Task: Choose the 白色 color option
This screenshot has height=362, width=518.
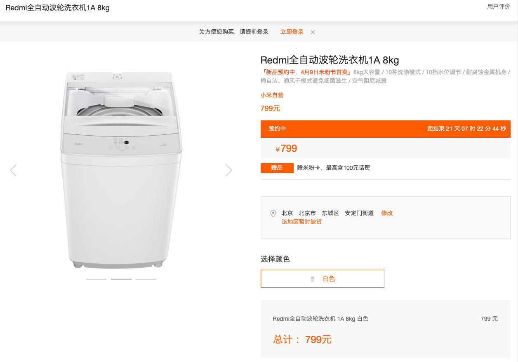Action: (x=323, y=279)
